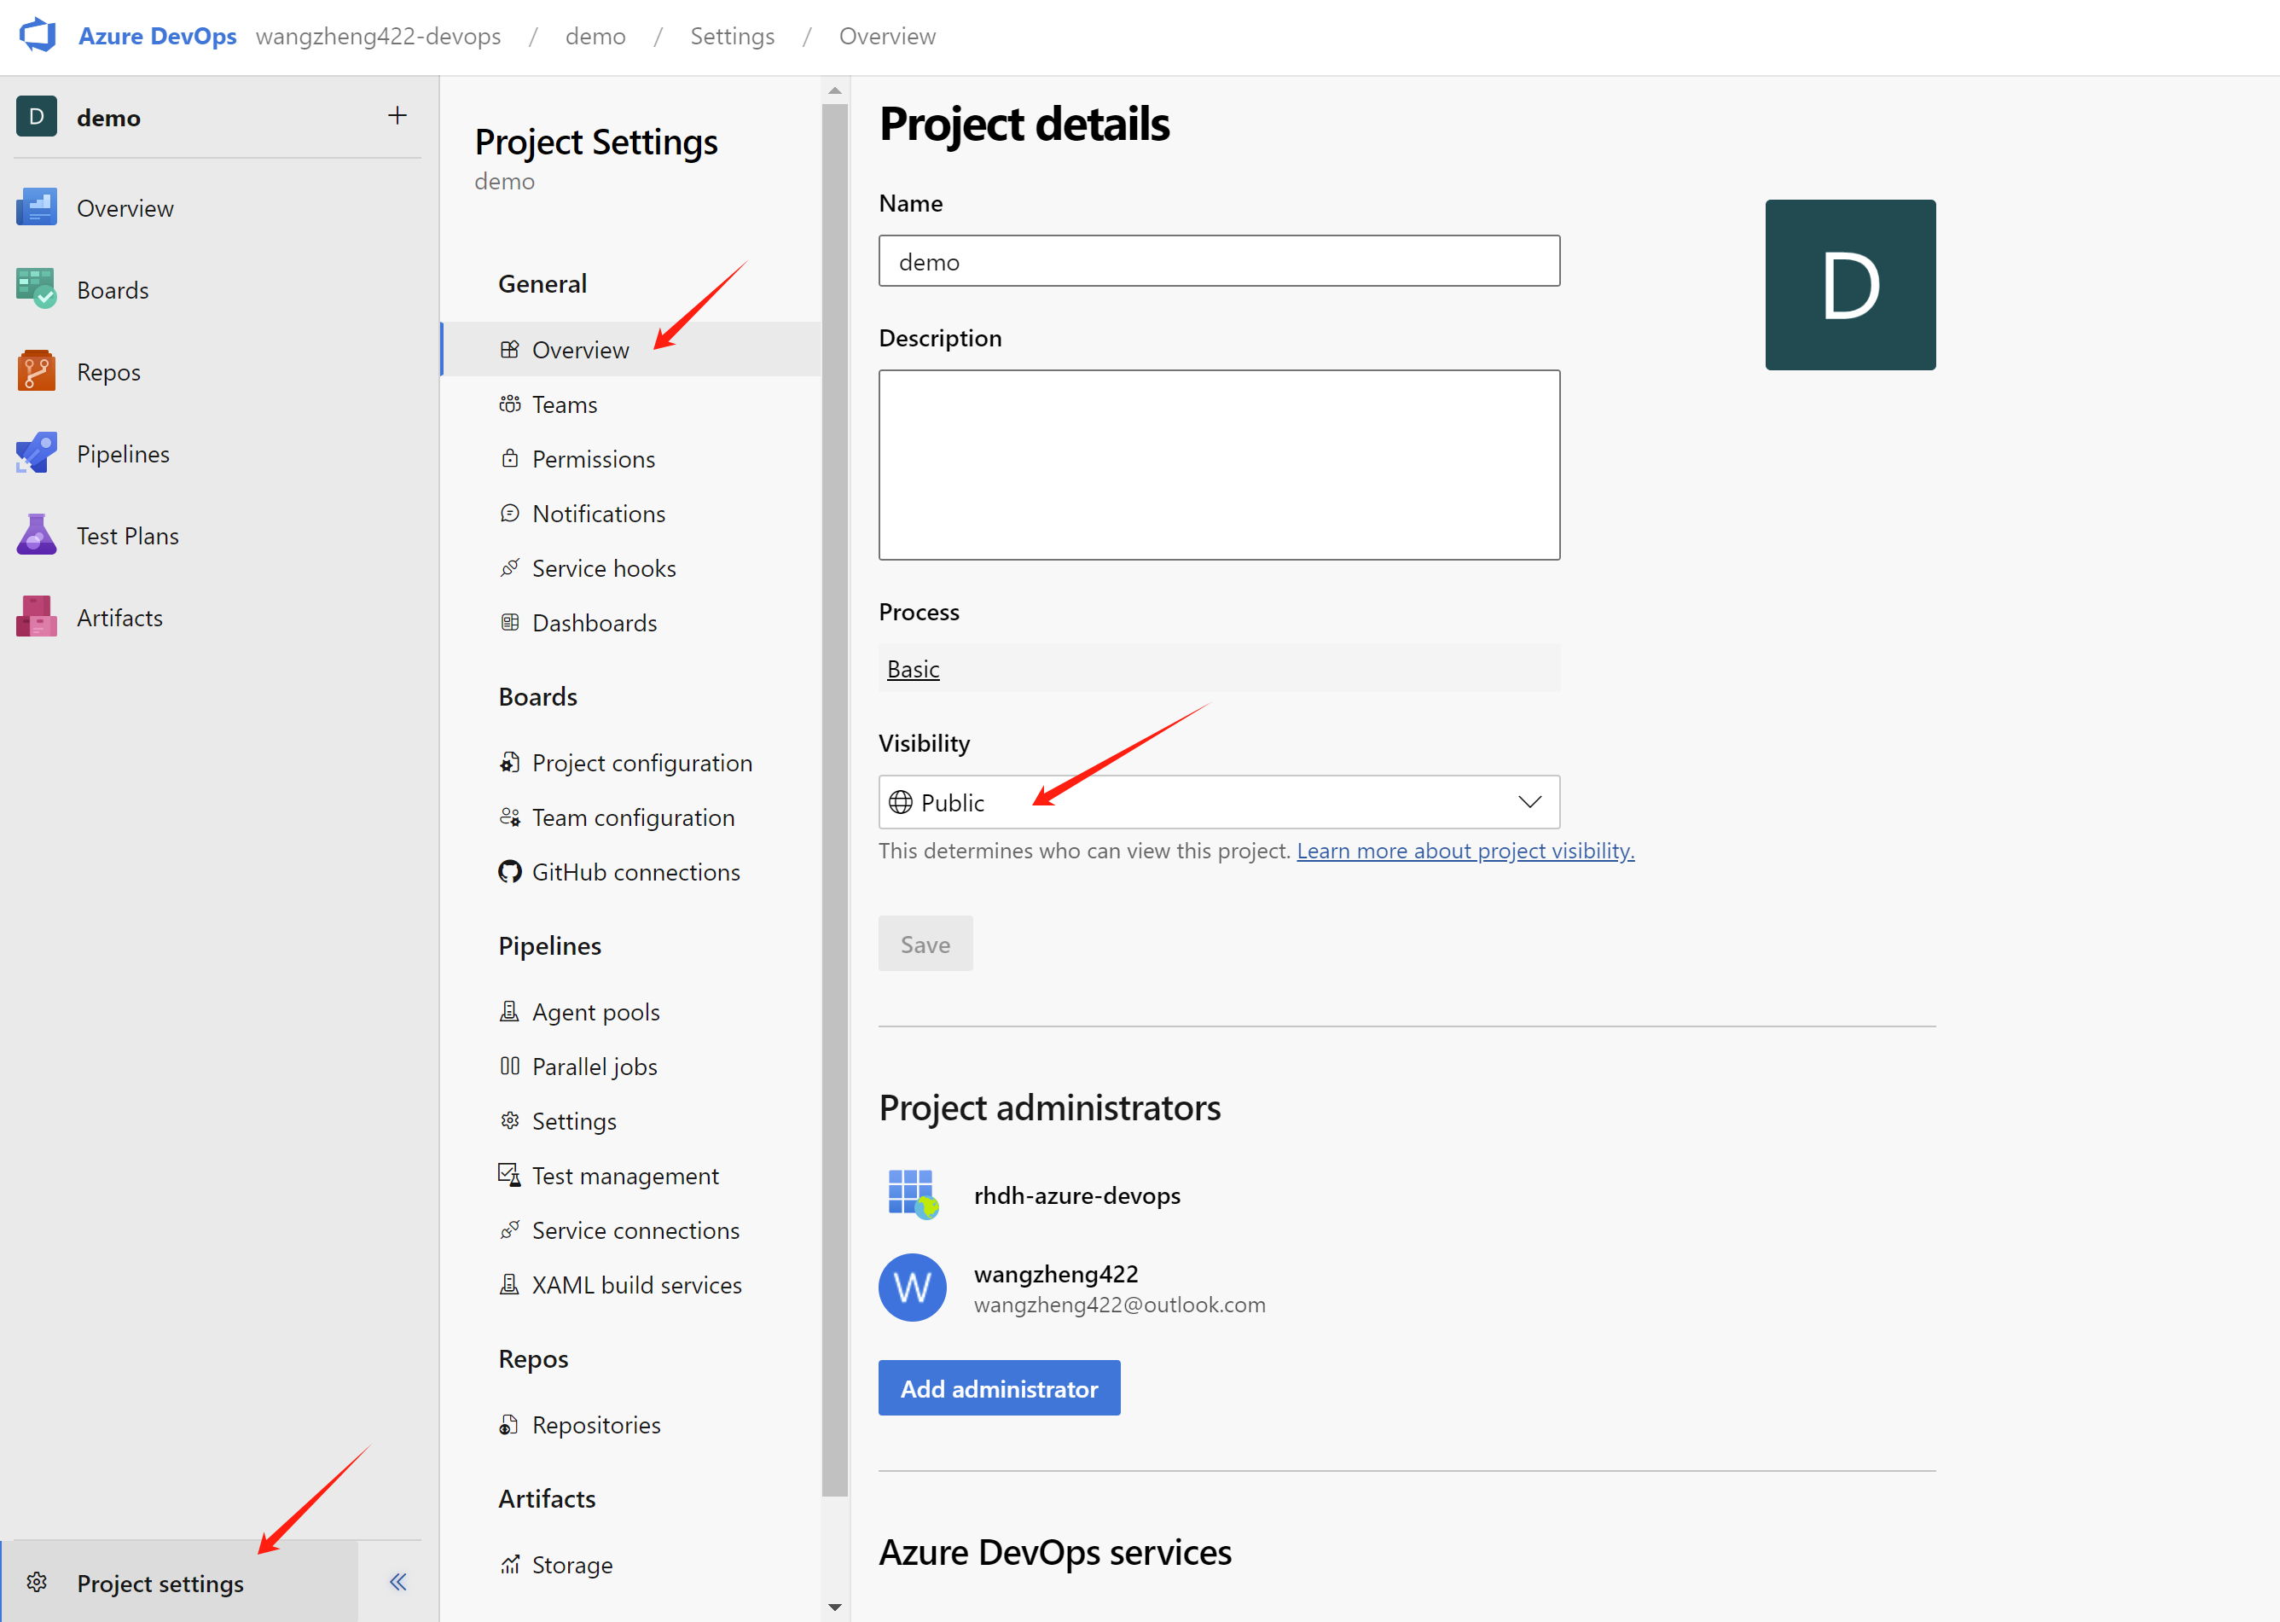Collapse the sidebar with the double chevron
This screenshot has width=2280, height=1622.
coord(397,1581)
